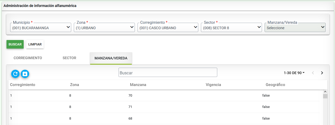Open the Sector dropdown showing SECTOR 8

point(231,27)
